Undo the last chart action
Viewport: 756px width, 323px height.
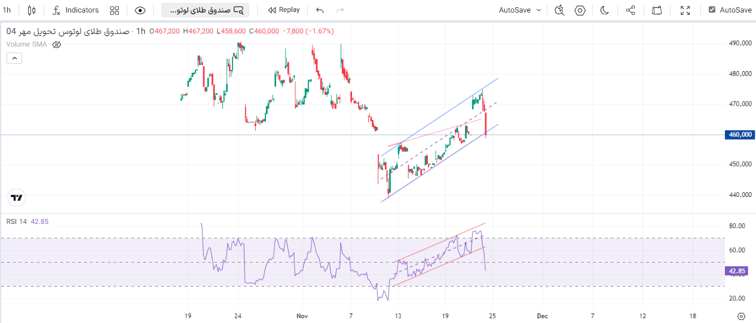pos(320,10)
